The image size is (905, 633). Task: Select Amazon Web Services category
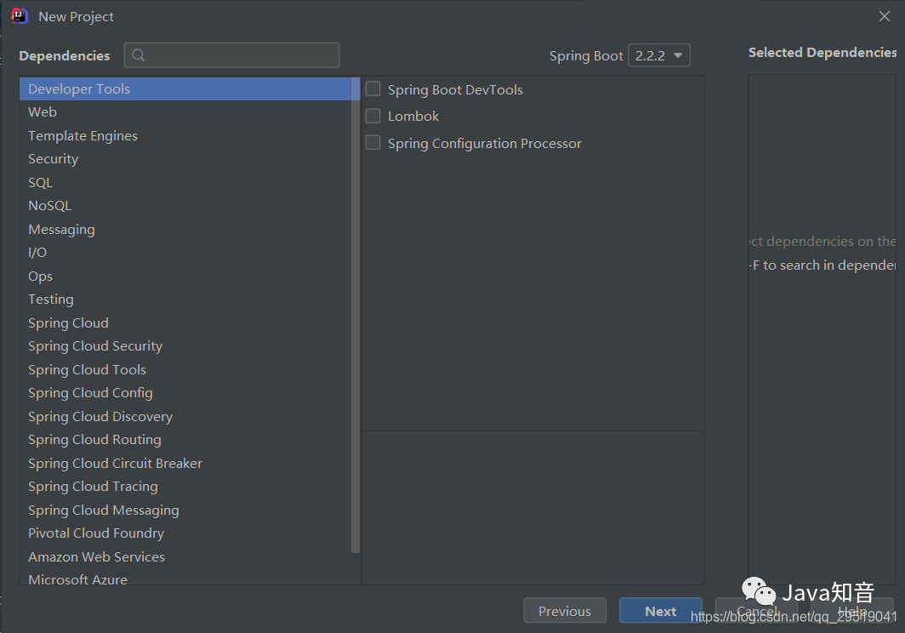pos(185,556)
